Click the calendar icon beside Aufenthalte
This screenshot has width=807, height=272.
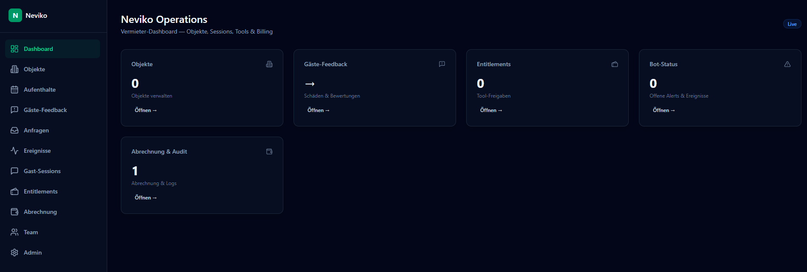pos(14,90)
